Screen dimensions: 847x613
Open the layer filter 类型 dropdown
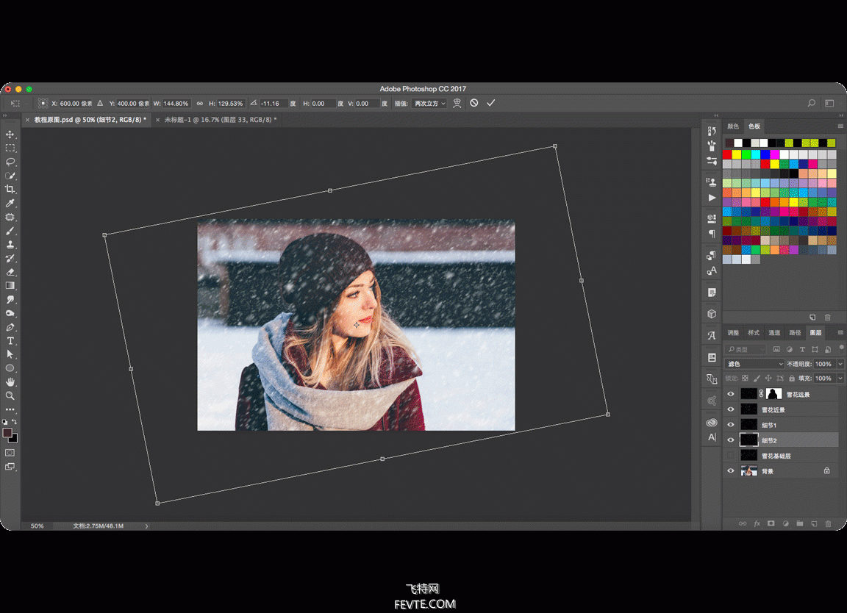coord(746,349)
